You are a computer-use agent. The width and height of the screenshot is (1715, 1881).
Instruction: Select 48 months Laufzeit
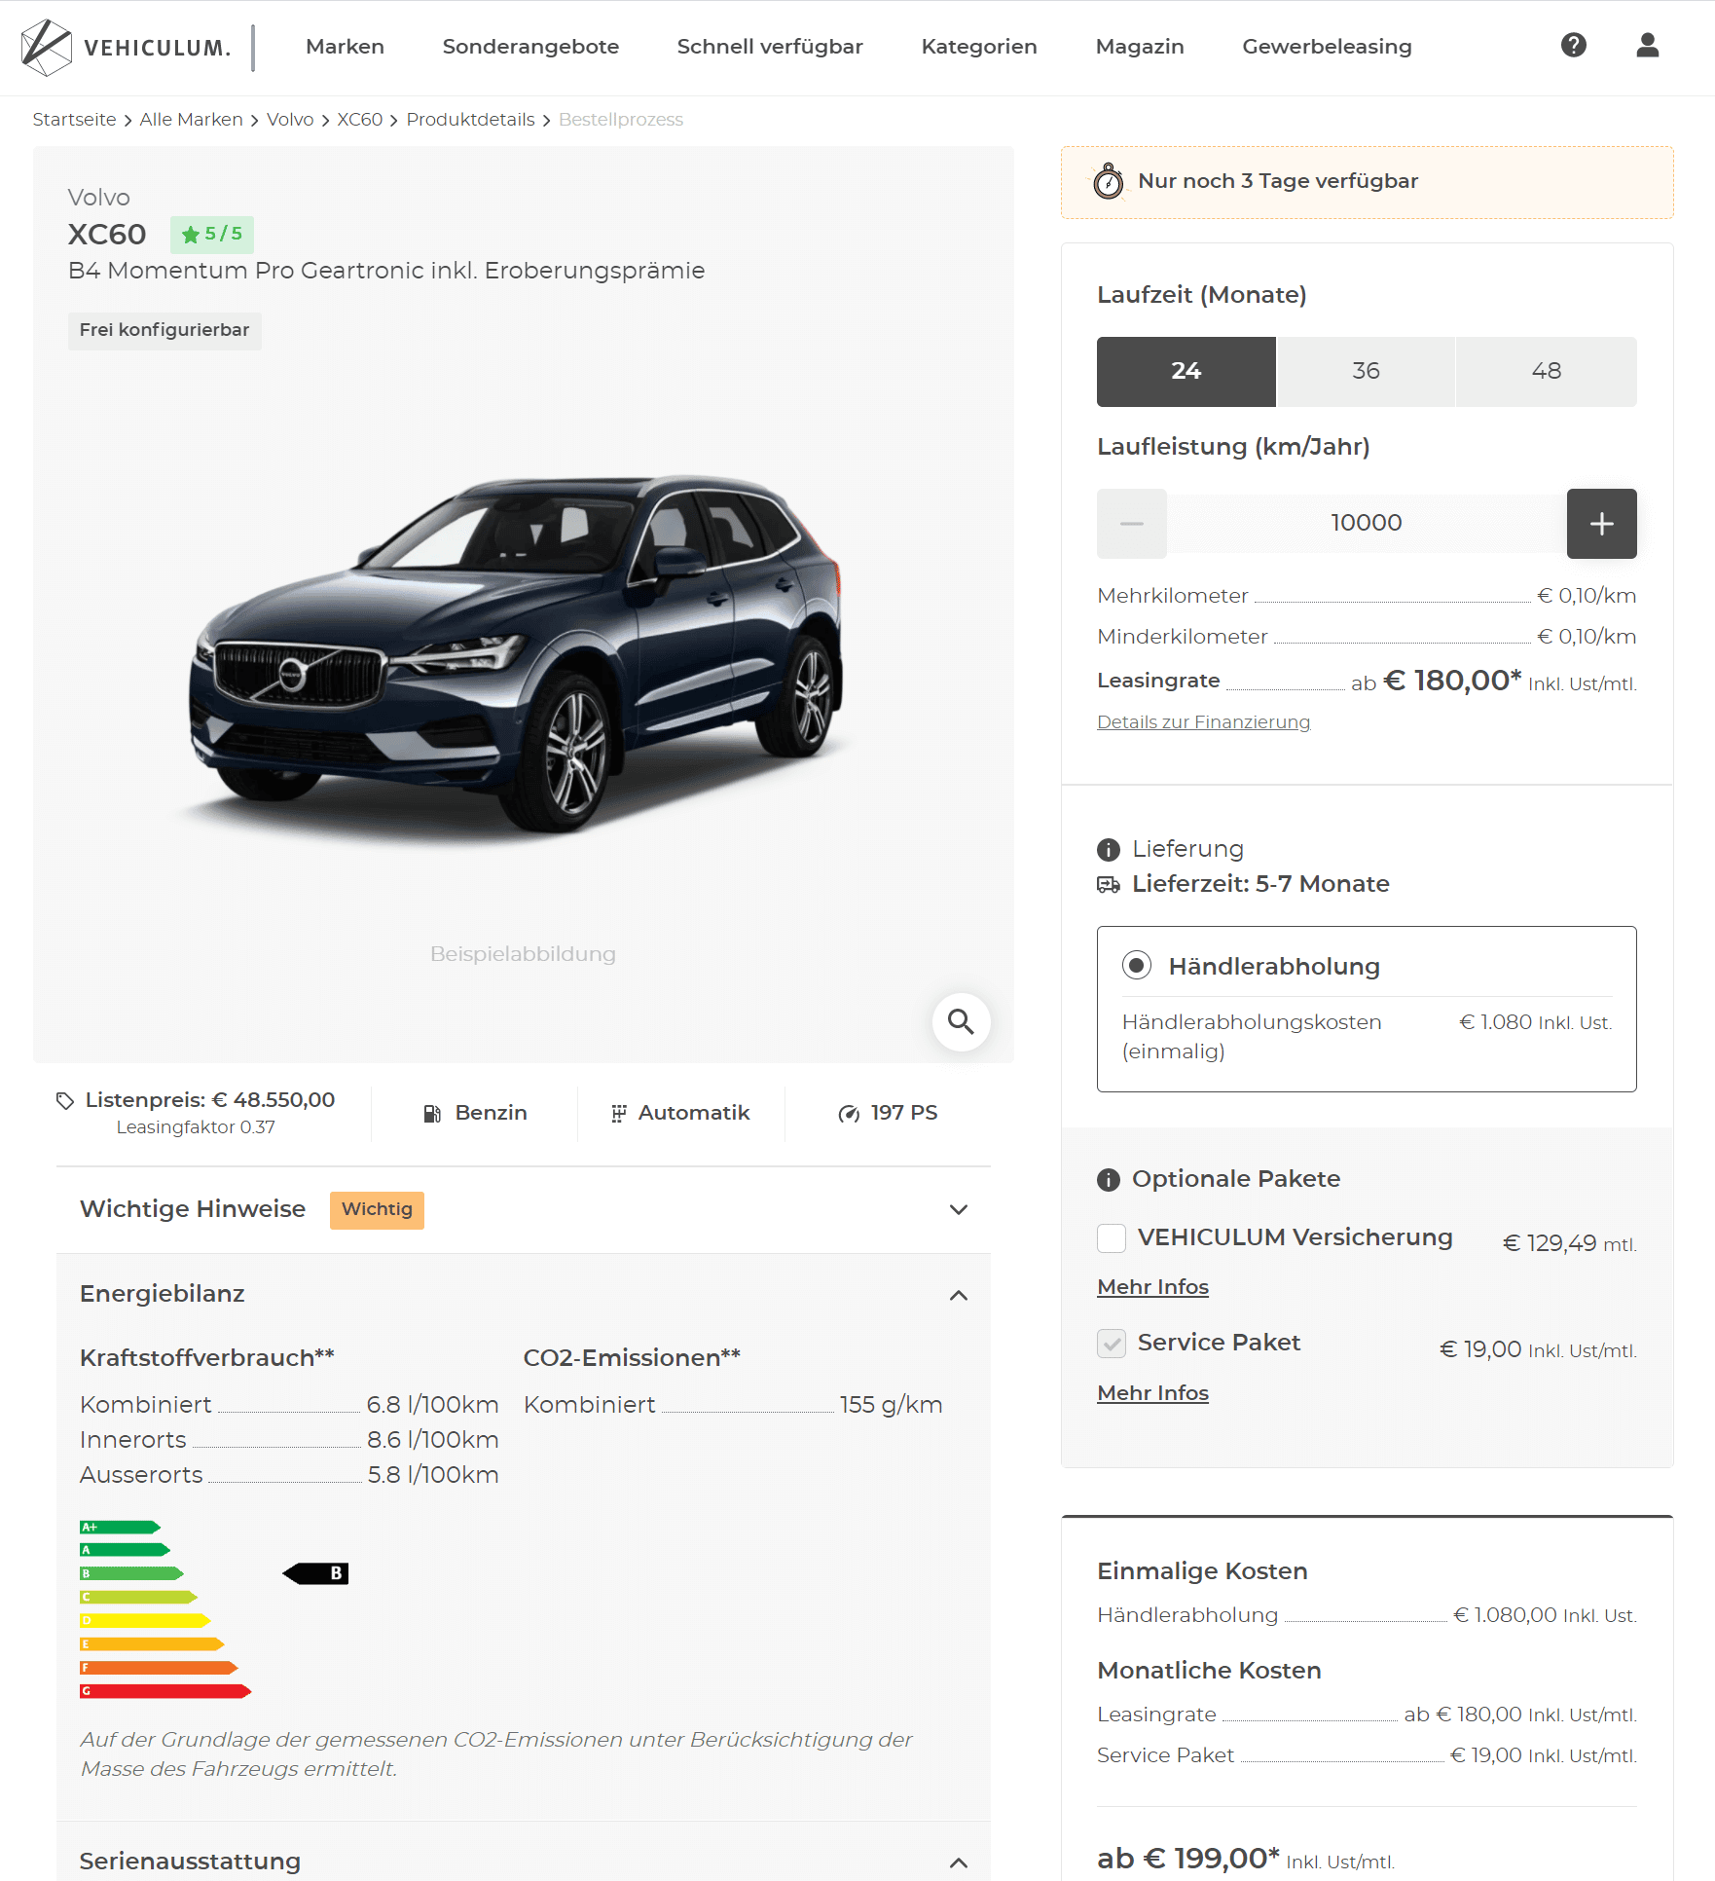point(1546,372)
